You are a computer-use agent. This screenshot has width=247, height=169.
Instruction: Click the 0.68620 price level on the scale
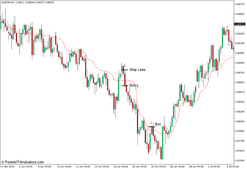pos(240,82)
